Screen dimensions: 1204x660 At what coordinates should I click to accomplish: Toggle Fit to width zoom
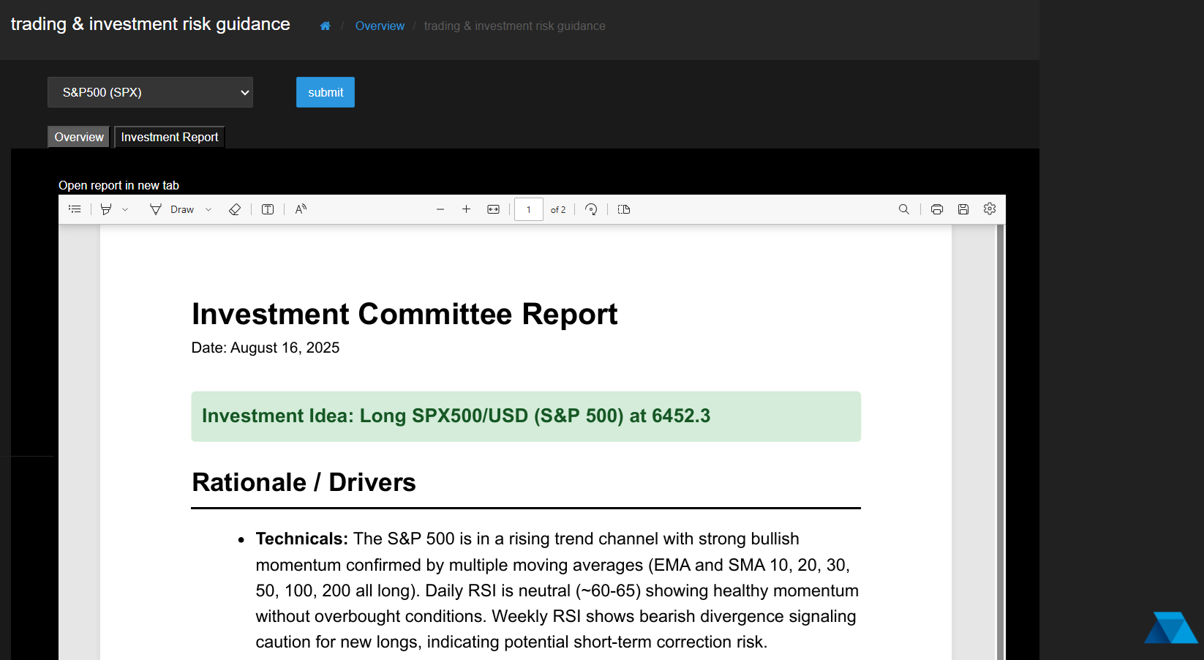click(493, 209)
